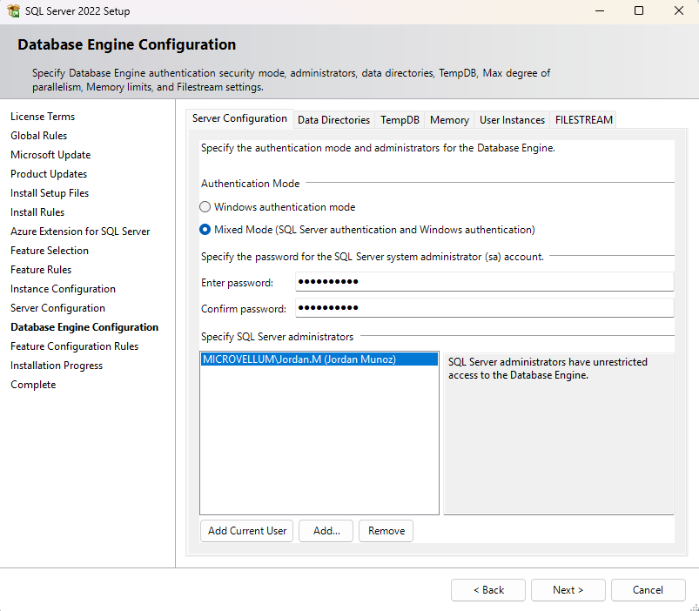
Task: Go back with the < Back button
Action: (487, 590)
